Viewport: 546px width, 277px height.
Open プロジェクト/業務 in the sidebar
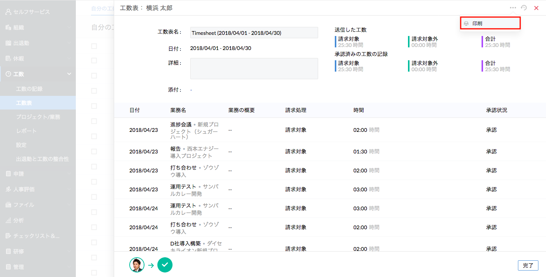click(x=38, y=117)
